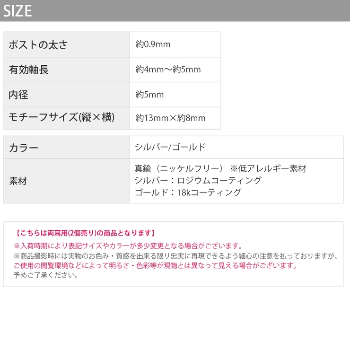Click the シルバー：ロジウムコーティング line
This screenshot has height=350, width=350.
pos(198,181)
